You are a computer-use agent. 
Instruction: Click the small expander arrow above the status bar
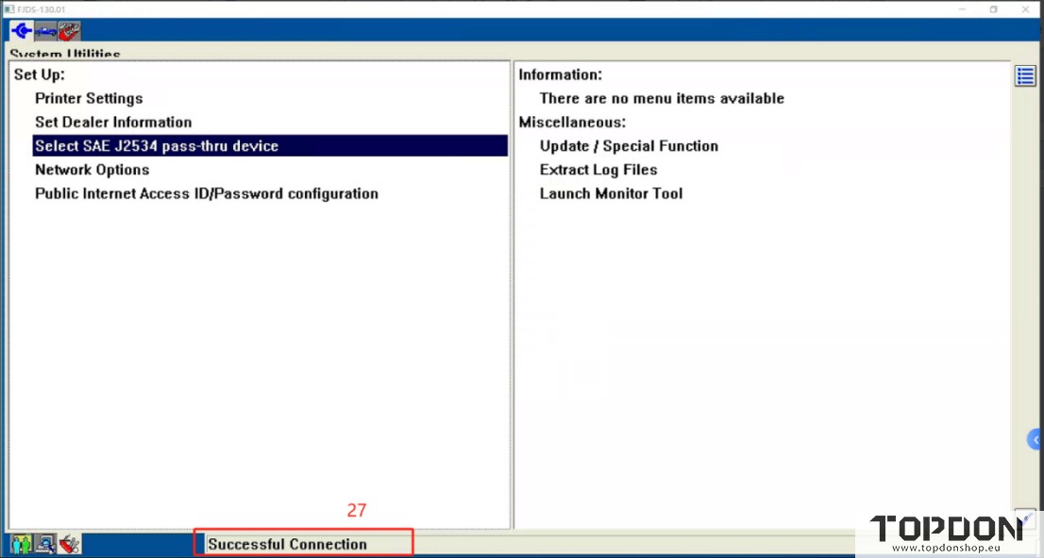coord(1025,518)
